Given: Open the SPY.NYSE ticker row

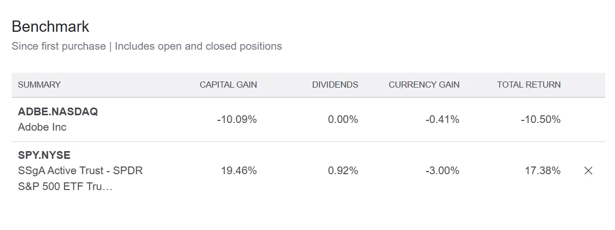Looking at the screenshot, I should pyautogui.click(x=44, y=155).
